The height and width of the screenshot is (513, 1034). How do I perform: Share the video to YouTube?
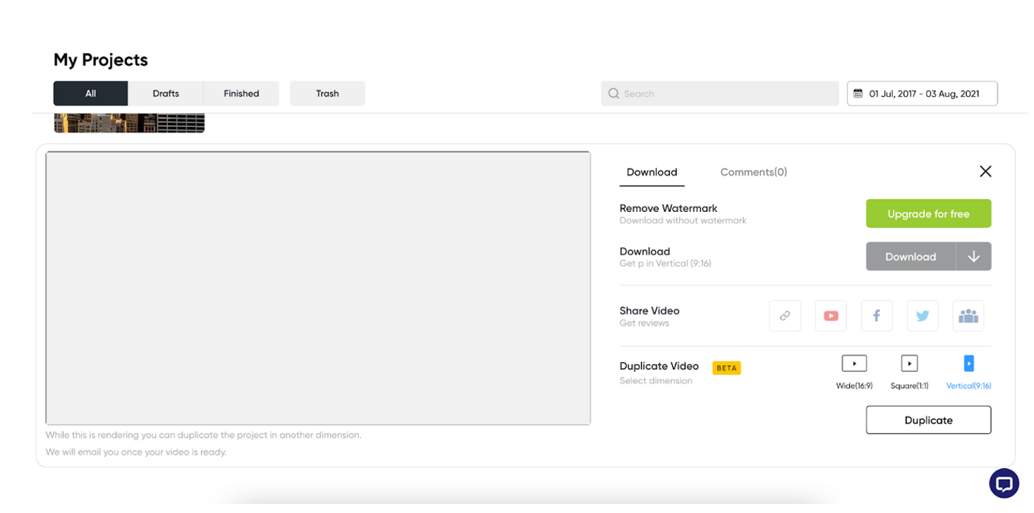click(830, 315)
